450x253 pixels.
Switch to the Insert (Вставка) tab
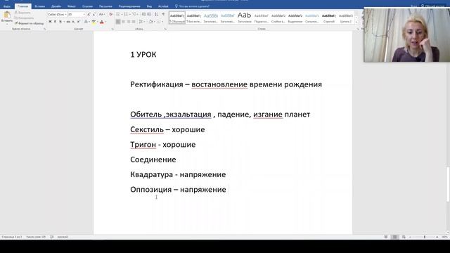[39, 6]
